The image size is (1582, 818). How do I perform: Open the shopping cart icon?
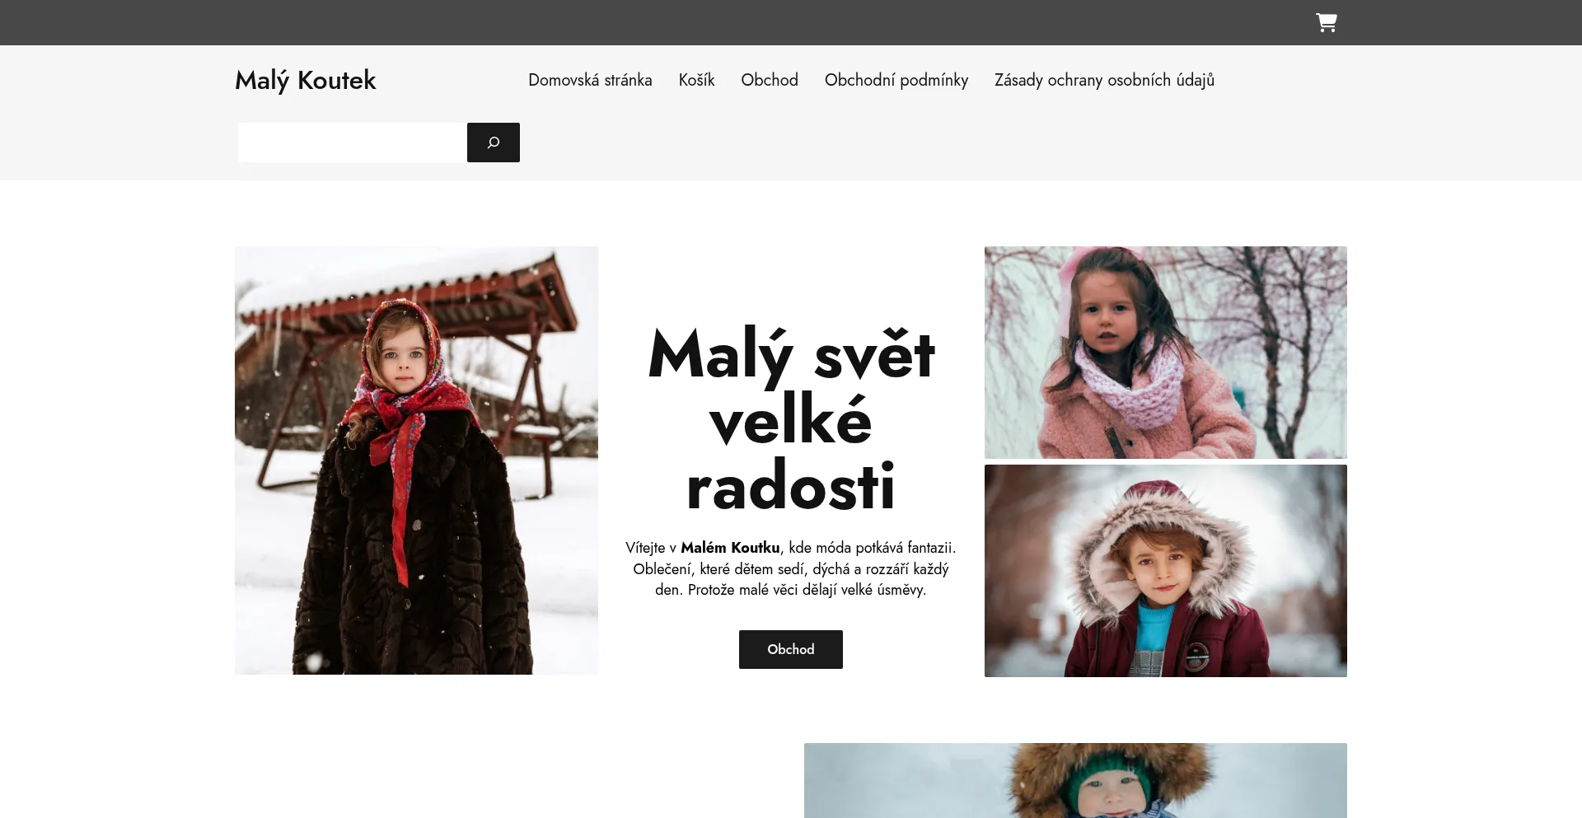[x=1326, y=22]
